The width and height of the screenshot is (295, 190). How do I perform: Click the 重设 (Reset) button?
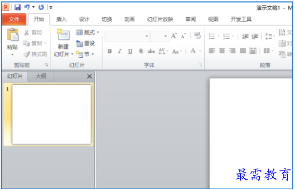(85, 44)
